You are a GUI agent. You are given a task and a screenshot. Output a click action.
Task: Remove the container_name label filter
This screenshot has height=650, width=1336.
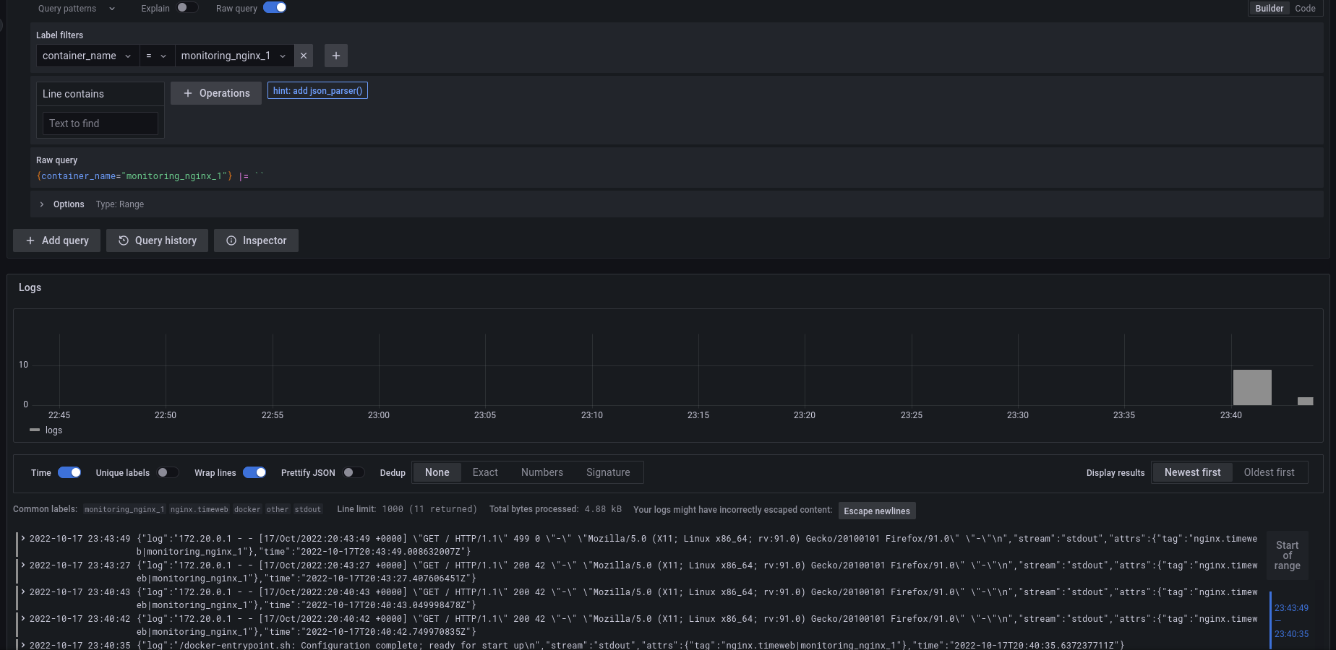click(x=304, y=56)
